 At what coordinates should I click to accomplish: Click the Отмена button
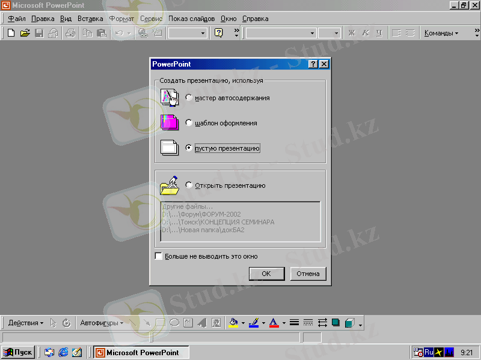point(308,274)
